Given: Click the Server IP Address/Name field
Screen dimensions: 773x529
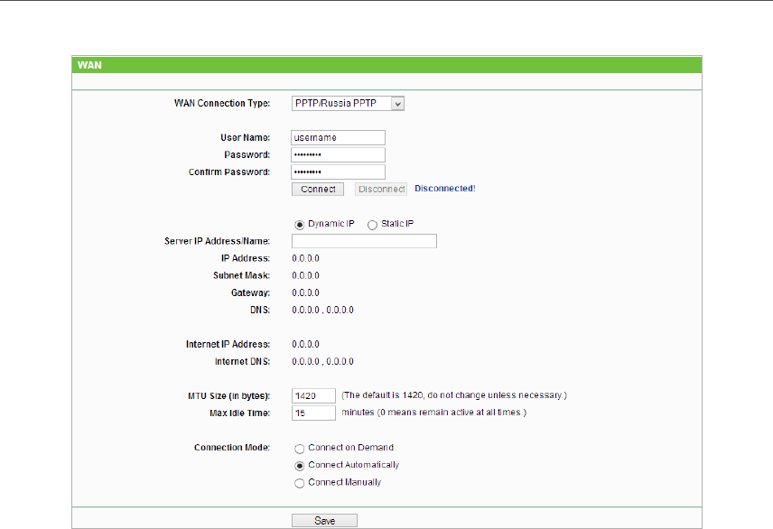Looking at the screenshot, I should (364, 241).
